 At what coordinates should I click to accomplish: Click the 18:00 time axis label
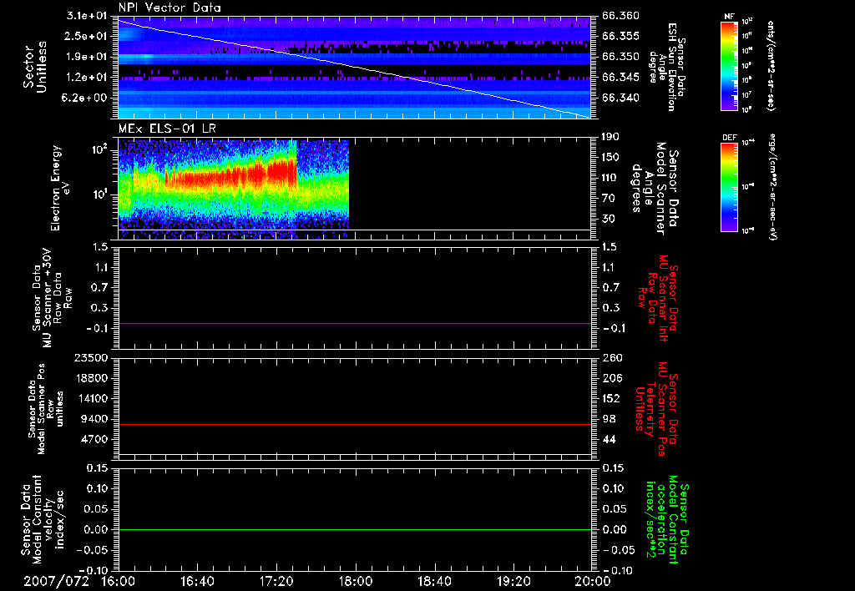pyautogui.click(x=356, y=581)
